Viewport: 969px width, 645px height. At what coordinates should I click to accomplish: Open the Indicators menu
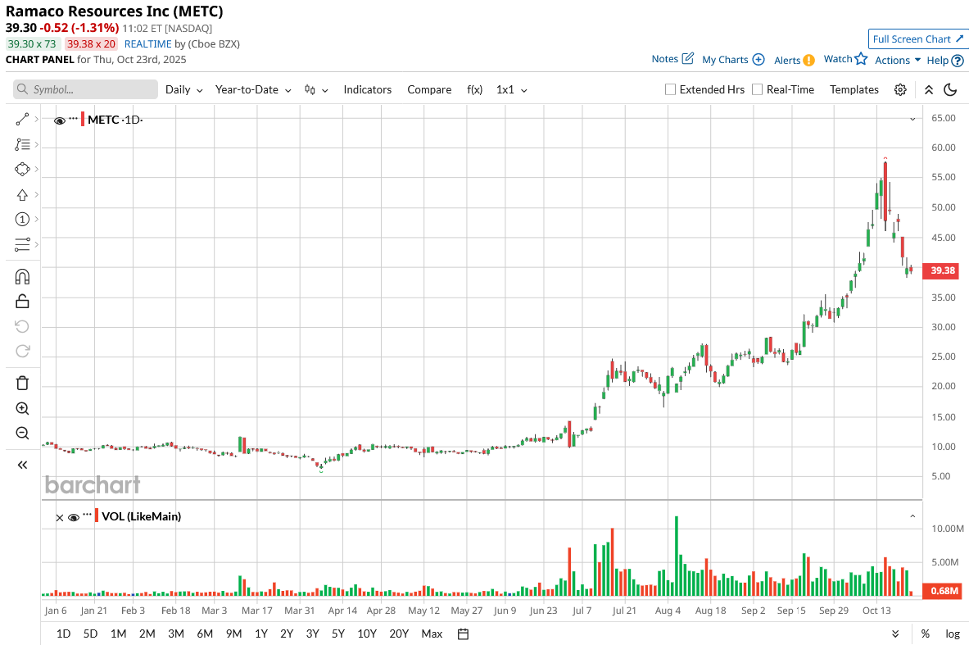coord(368,89)
